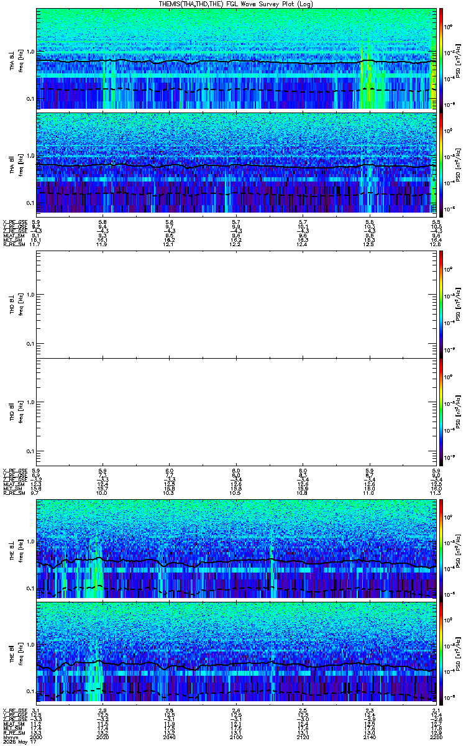This screenshot has width=466, height=746.
Task: Select the THE B-perpendicular spectrogram panel
Action: pyautogui.click(x=235, y=549)
